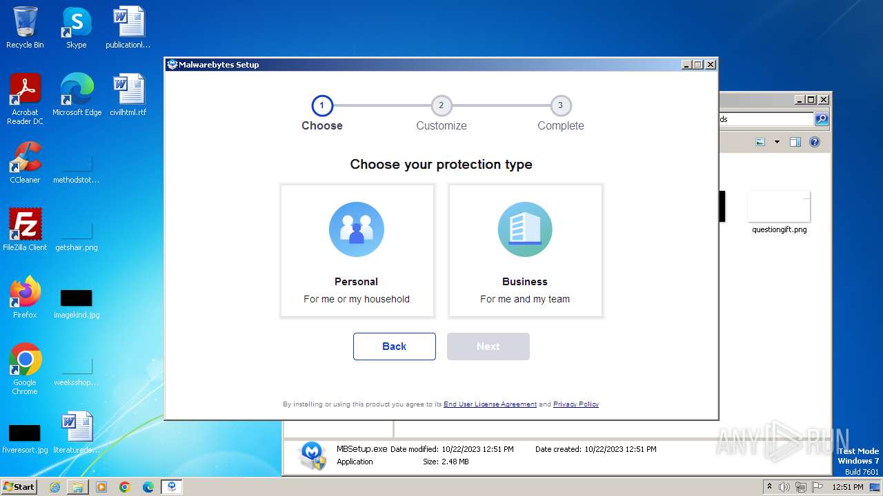Click Explorer search magnifier button

pyautogui.click(x=822, y=119)
